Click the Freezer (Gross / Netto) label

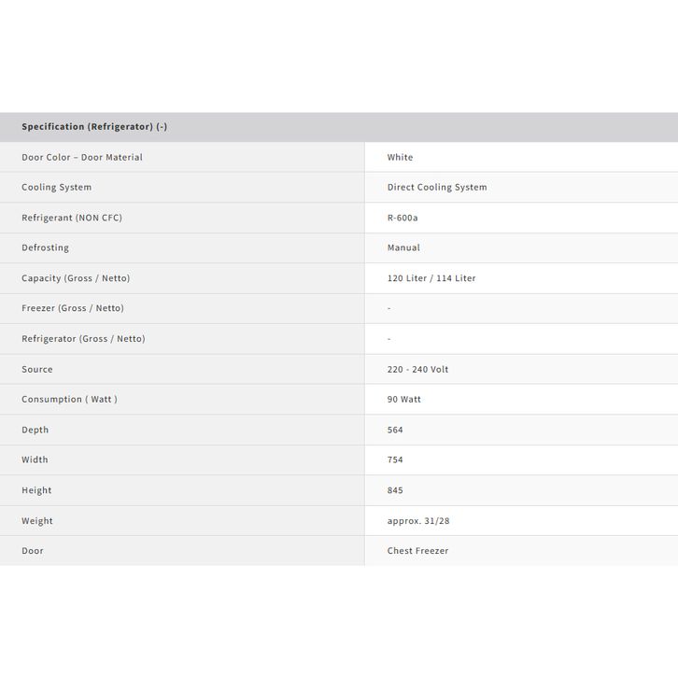(x=73, y=308)
